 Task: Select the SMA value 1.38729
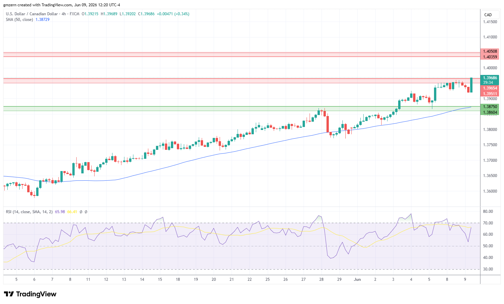tap(42, 20)
